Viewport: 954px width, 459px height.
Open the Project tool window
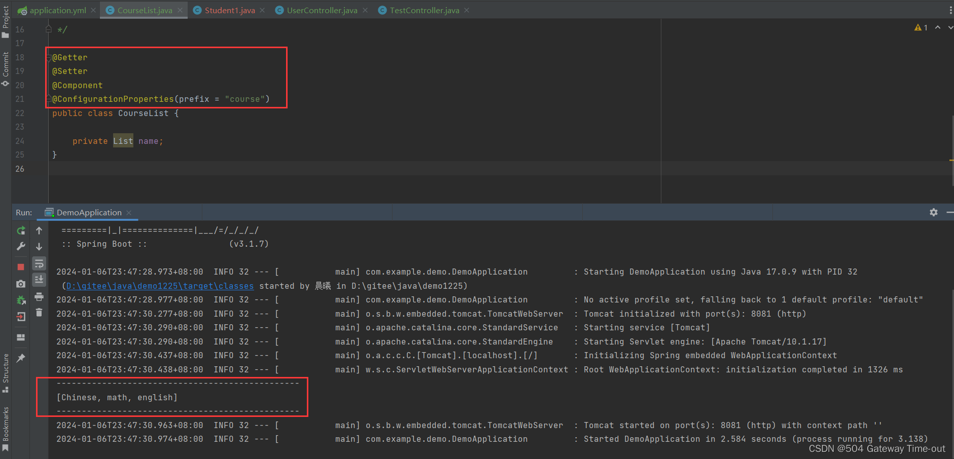click(x=6, y=22)
